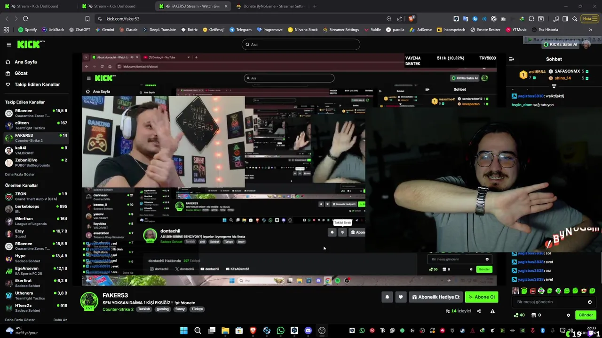Screen dimensions: 602x338
Task: Click the share stream icon
Action: tap(479, 311)
